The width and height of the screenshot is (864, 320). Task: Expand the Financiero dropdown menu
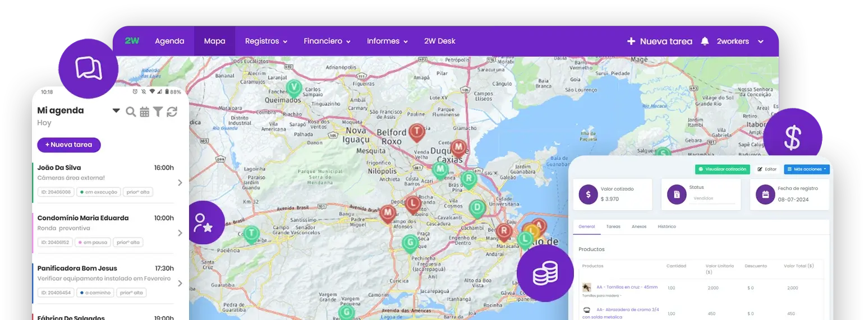coord(327,41)
